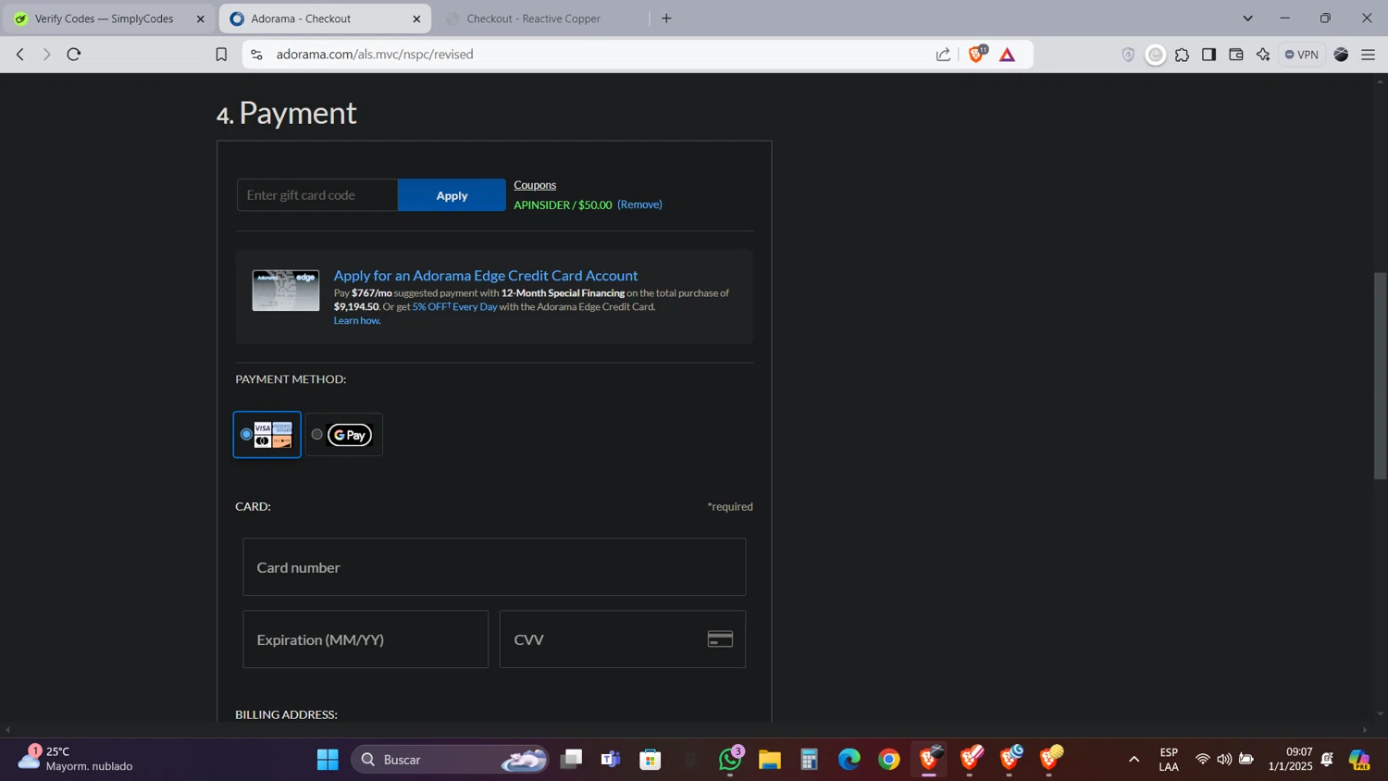This screenshot has width=1388, height=781.
Task: Go back with the browser back arrow
Action: point(20,55)
